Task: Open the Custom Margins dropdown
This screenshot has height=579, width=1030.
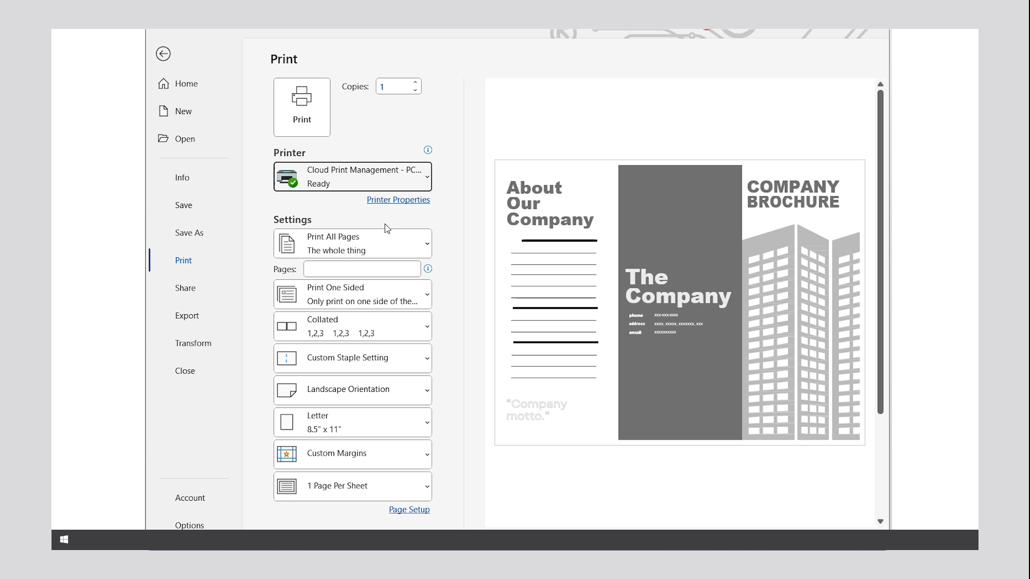Action: [352, 454]
